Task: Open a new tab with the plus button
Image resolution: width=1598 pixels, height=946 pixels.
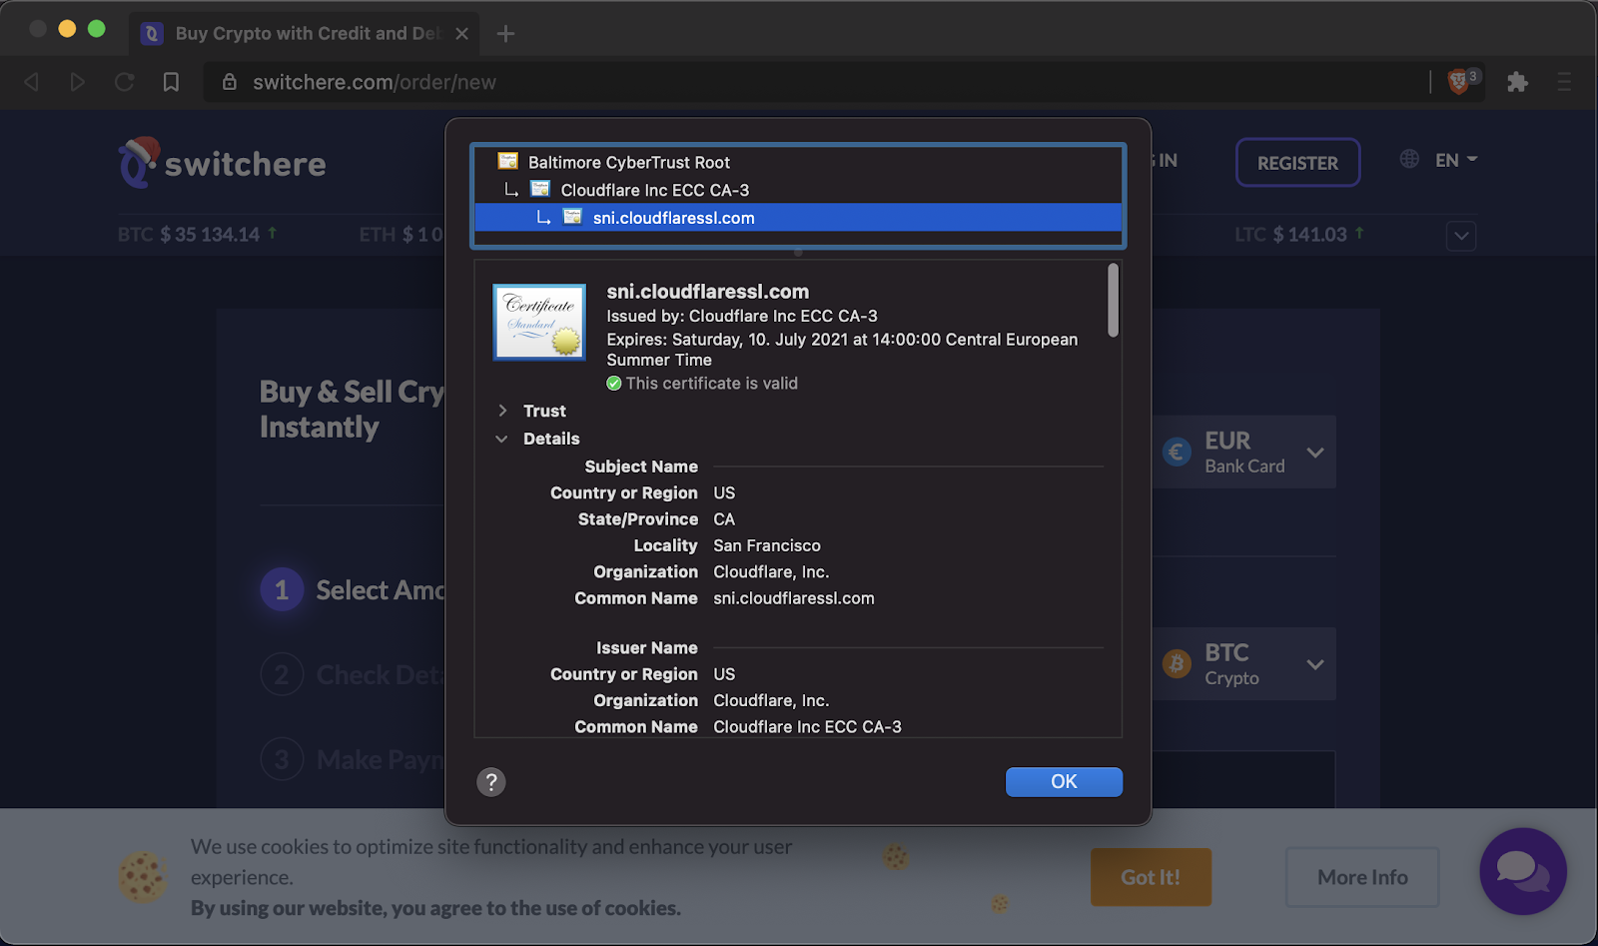Action: pyautogui.click(x=506, y=34)
